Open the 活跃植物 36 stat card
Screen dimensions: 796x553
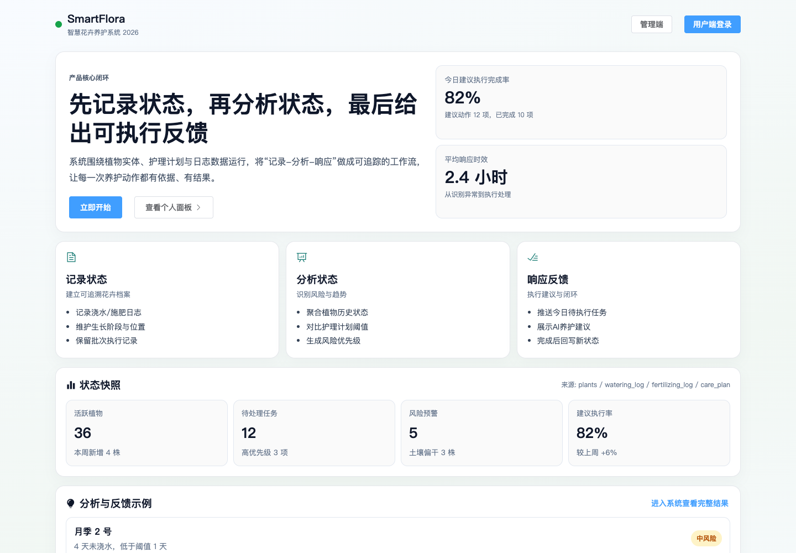tap(146, 433)
